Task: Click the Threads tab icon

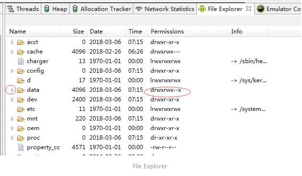Action: [11, 9]
